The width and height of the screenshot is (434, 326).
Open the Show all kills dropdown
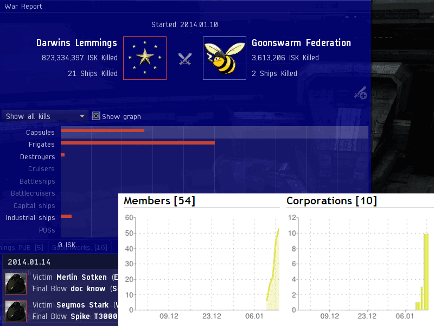coord(45,116)
